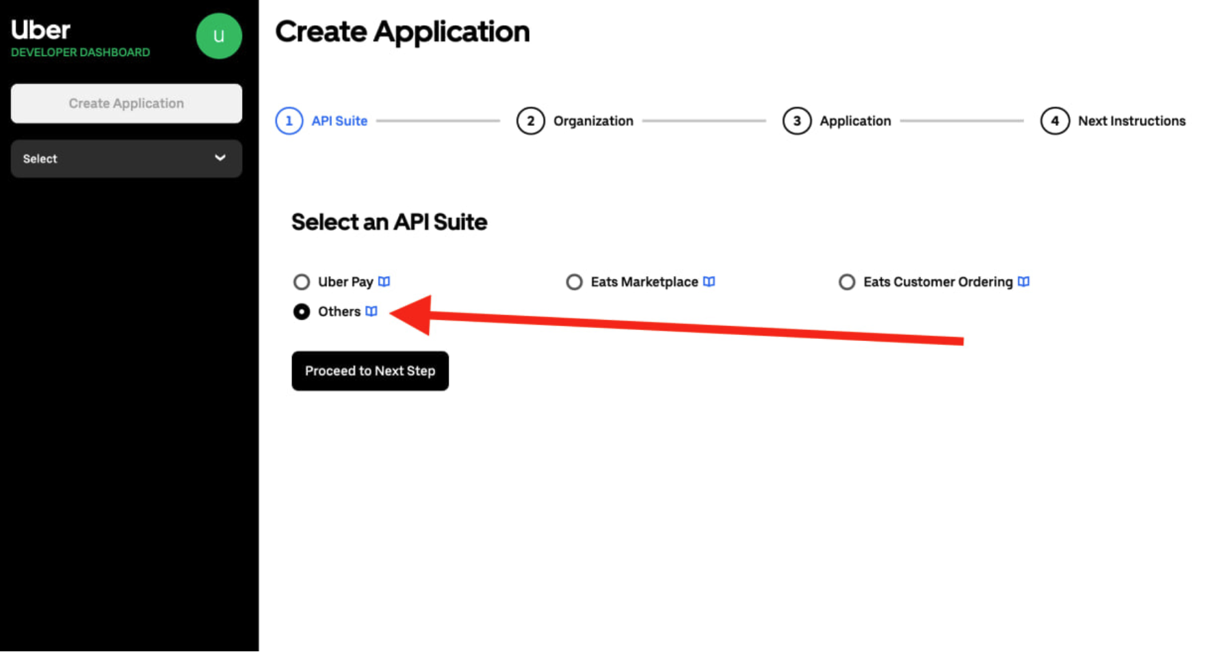Click the green user avatar icon
Image resolution: width=1230 pixels, height=652 pixels.
click(x=219, y=36)
